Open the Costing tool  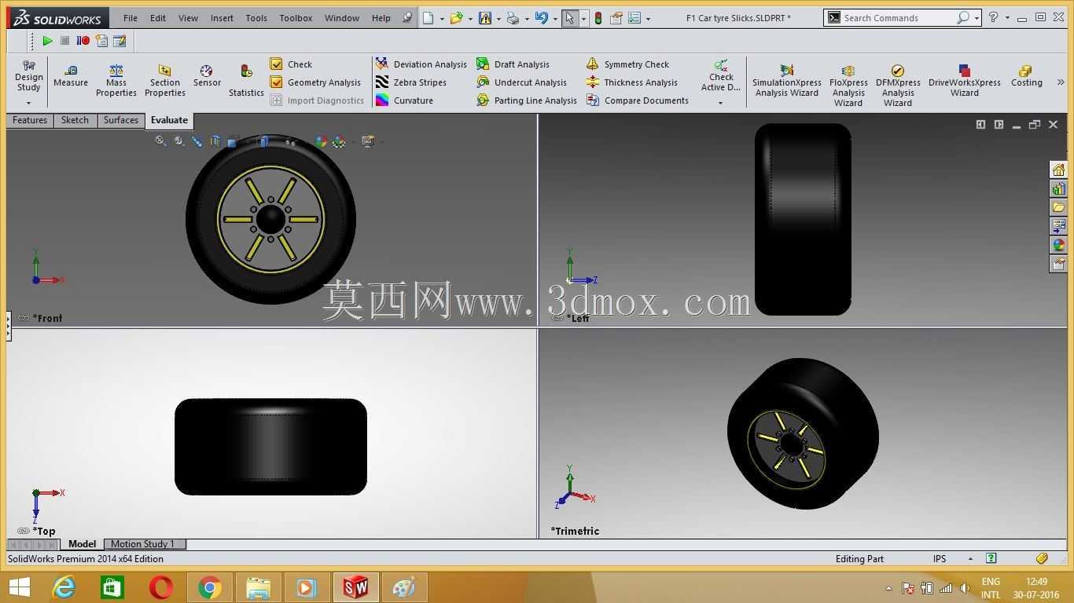(1026, 76)
